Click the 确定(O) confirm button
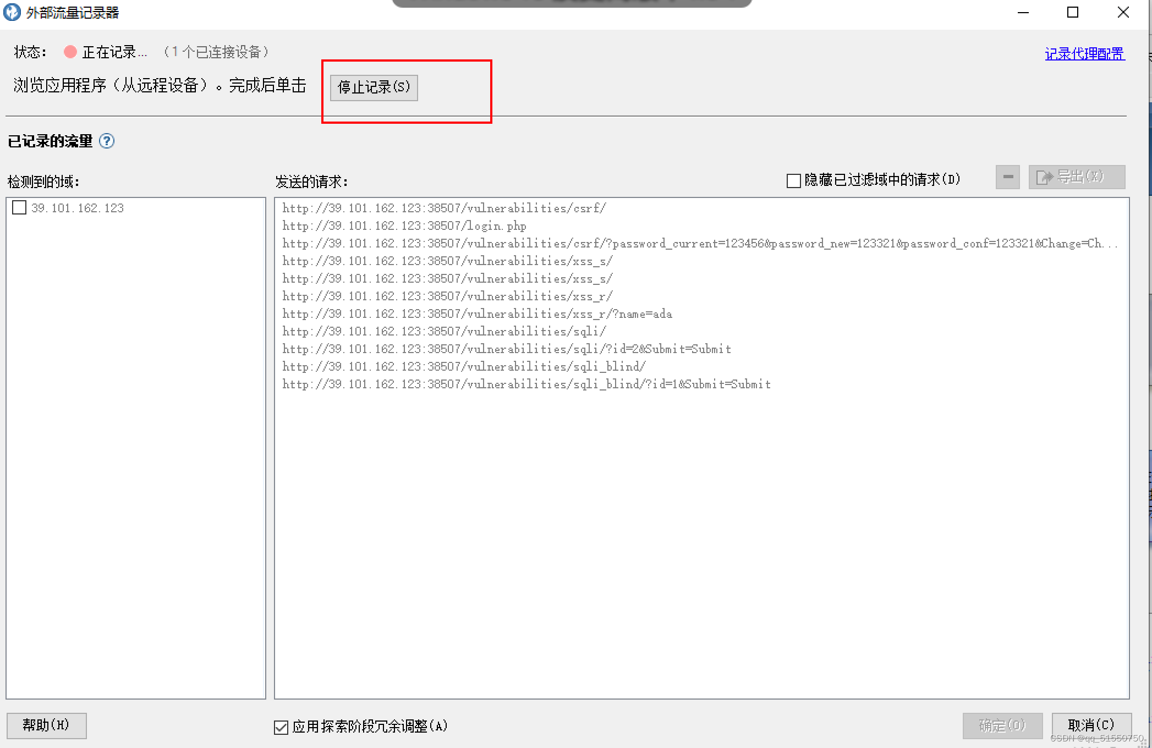The width and height of the screenshot is (1152, 748). pos(1002,725)
